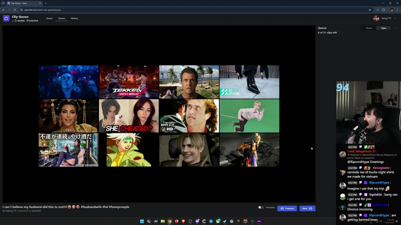Open Chrome profile avatar
Screen dimensions: 401x225
tap(392, 10)
